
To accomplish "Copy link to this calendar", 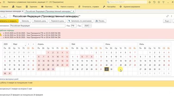I will point(167,16).
